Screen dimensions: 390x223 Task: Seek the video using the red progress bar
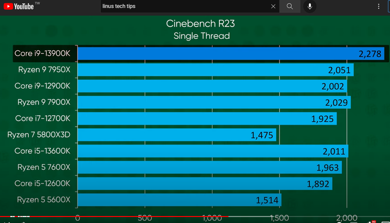point(114,217)
